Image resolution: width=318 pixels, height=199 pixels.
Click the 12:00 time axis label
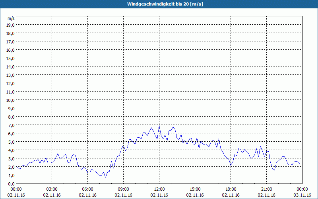coord(159,189)
